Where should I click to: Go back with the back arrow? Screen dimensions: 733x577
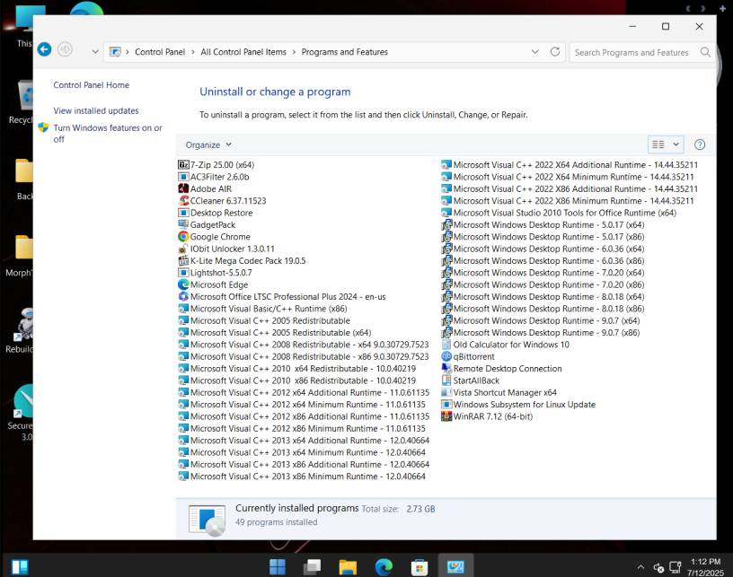44,49
